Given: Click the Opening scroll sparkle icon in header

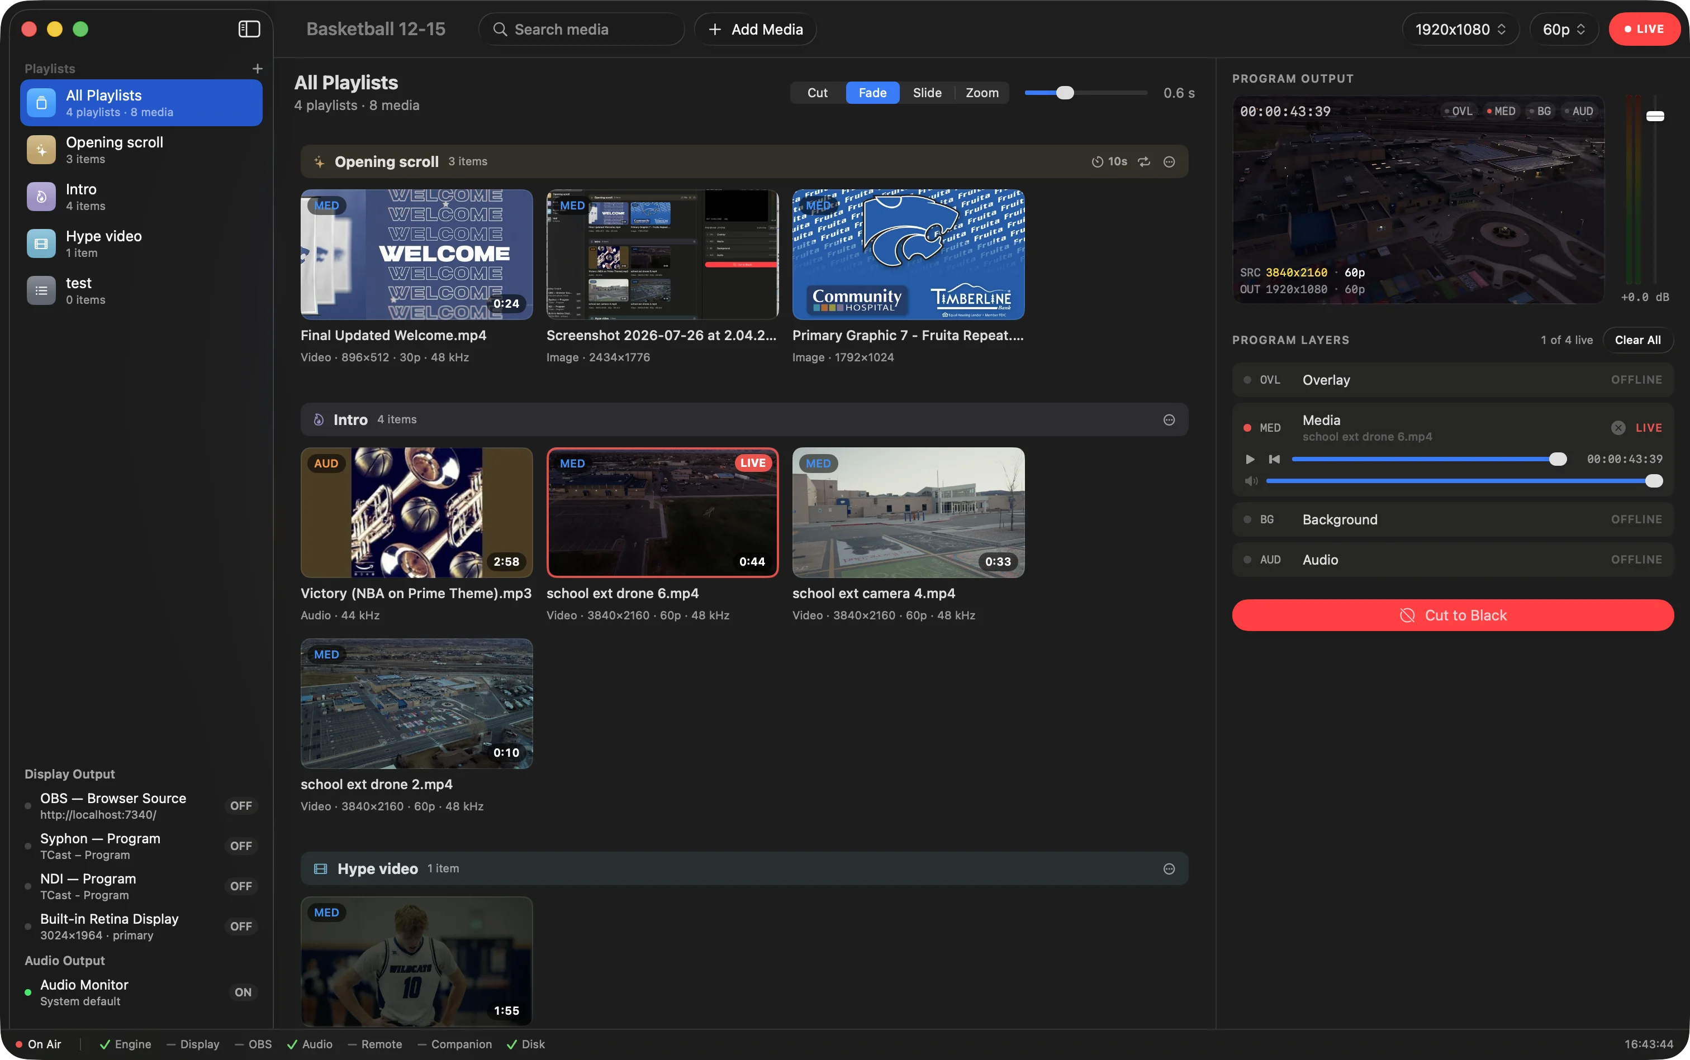Looking at the screenshot, I should pos(319,162).
